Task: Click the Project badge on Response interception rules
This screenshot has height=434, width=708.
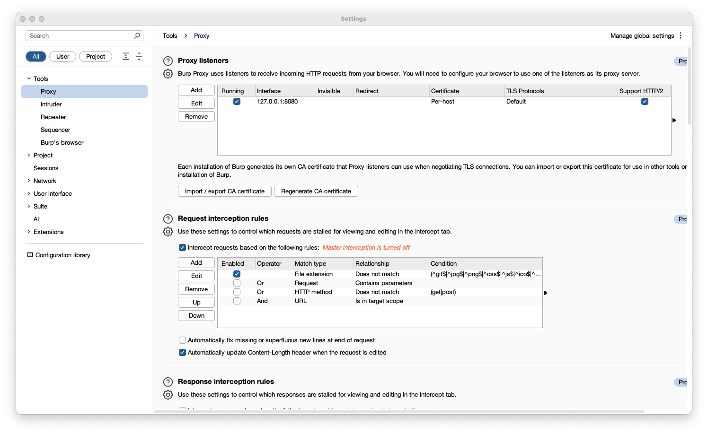Action: [681, 382]
